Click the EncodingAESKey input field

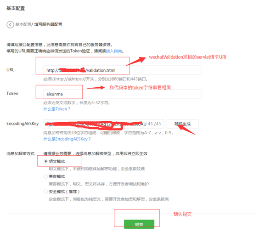point(104,124)
